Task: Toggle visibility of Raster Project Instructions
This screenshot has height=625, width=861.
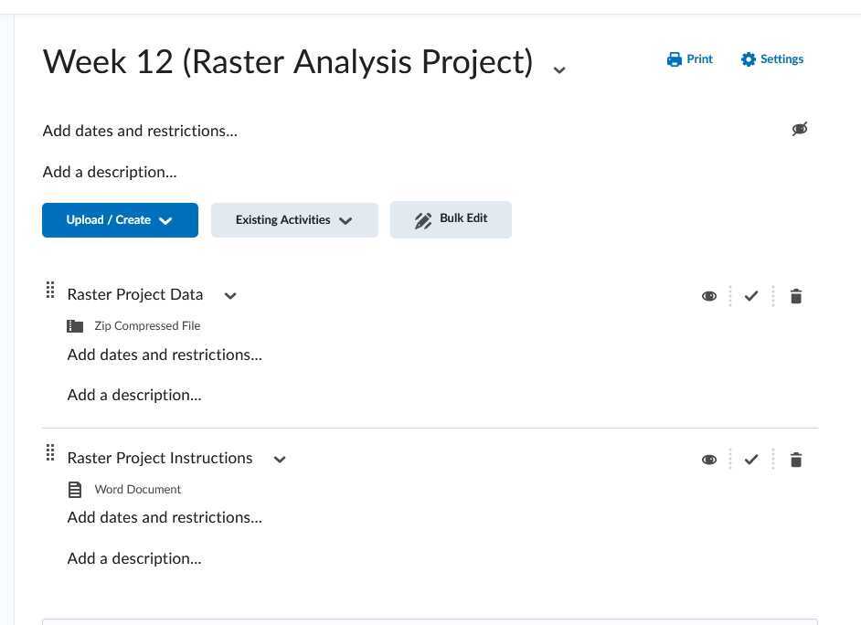Action: [x=709, y=459]
